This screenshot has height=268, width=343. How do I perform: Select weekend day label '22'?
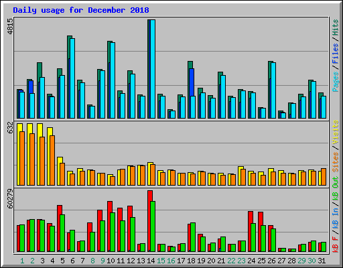(231, 261)
